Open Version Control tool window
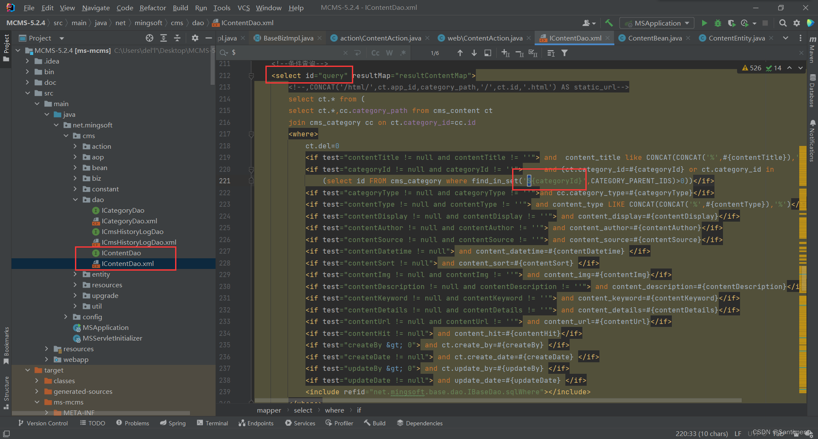Viewport: 818px width, 439px height. click(x=43, y=423)
